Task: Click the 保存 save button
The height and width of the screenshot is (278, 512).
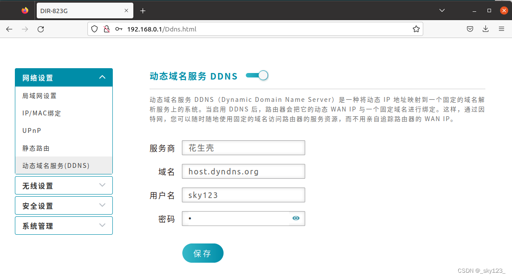Action: click(x=202, y=253)
